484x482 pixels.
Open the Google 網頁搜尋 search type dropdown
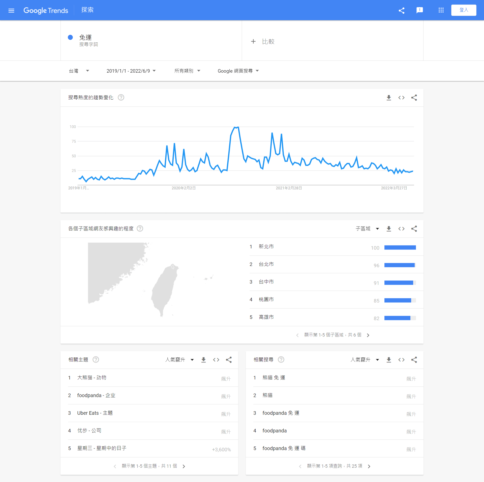238,71
